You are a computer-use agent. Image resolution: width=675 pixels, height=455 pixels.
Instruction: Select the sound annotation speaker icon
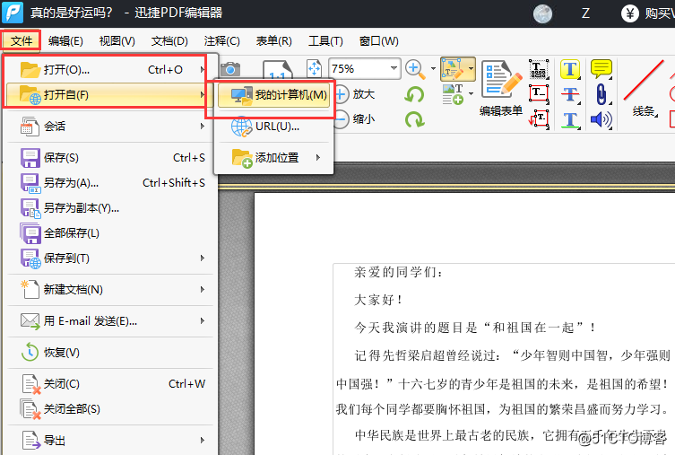[x=601, y=119]
